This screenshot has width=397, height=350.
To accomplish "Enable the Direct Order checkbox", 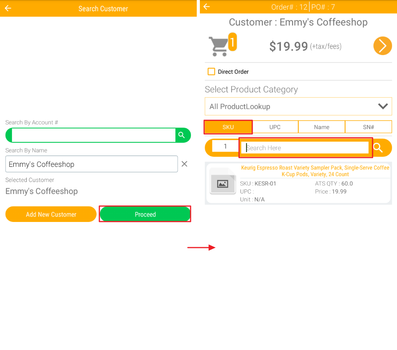I will click(x=211, y=72).
